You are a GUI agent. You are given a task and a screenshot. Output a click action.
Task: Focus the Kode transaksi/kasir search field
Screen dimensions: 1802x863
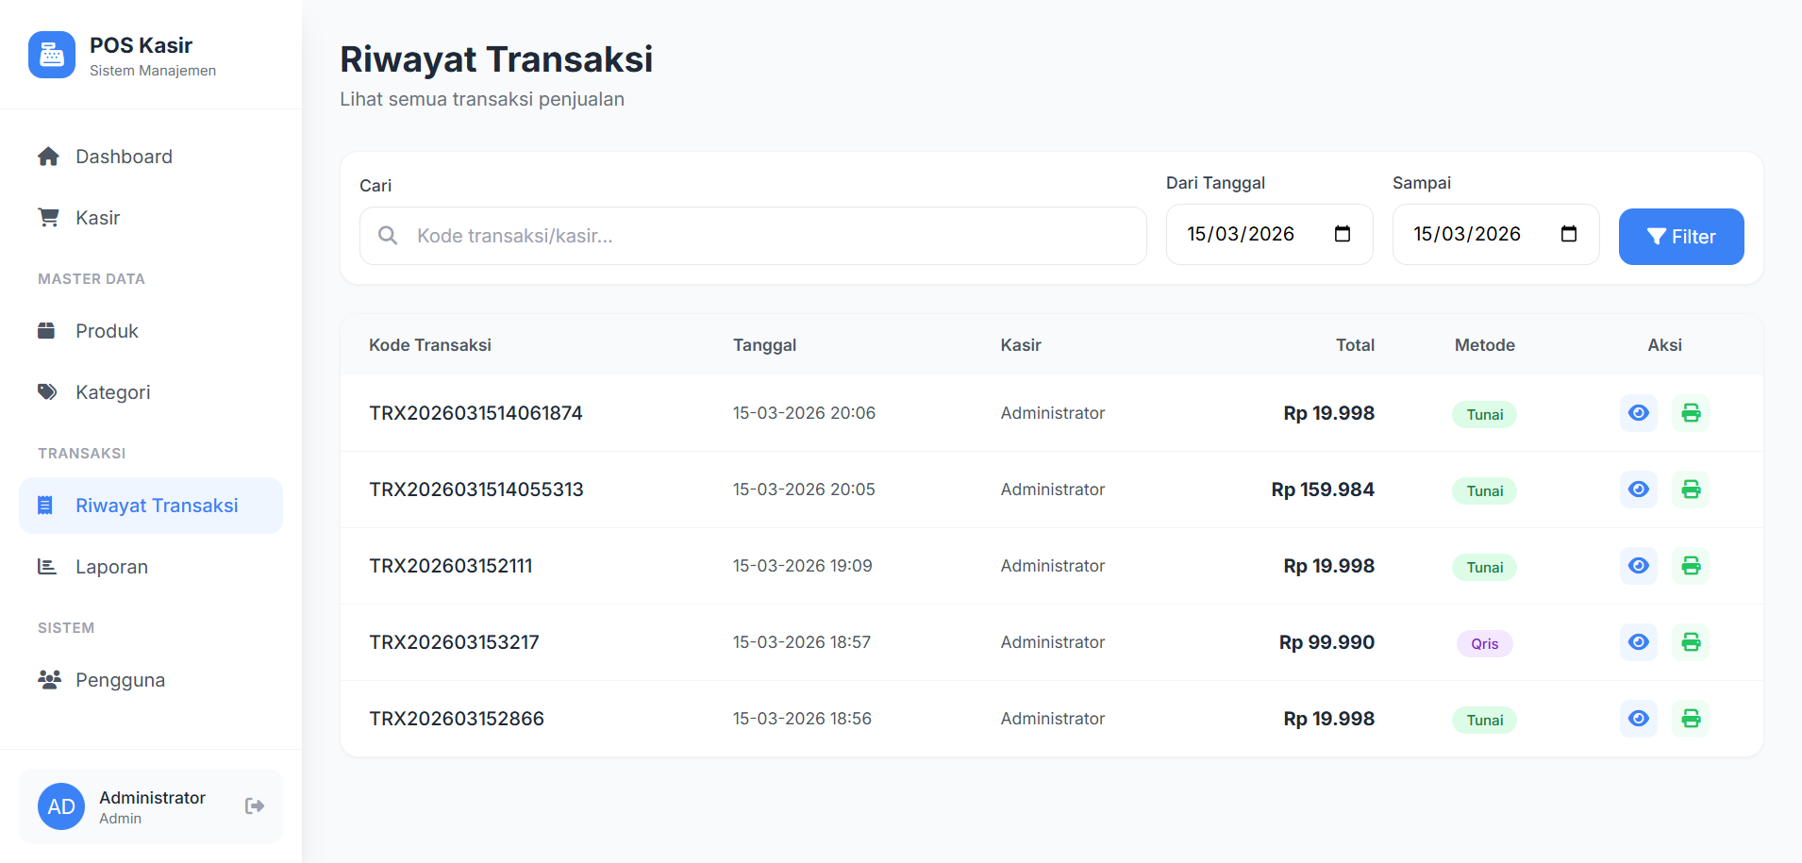coord(753,236)
